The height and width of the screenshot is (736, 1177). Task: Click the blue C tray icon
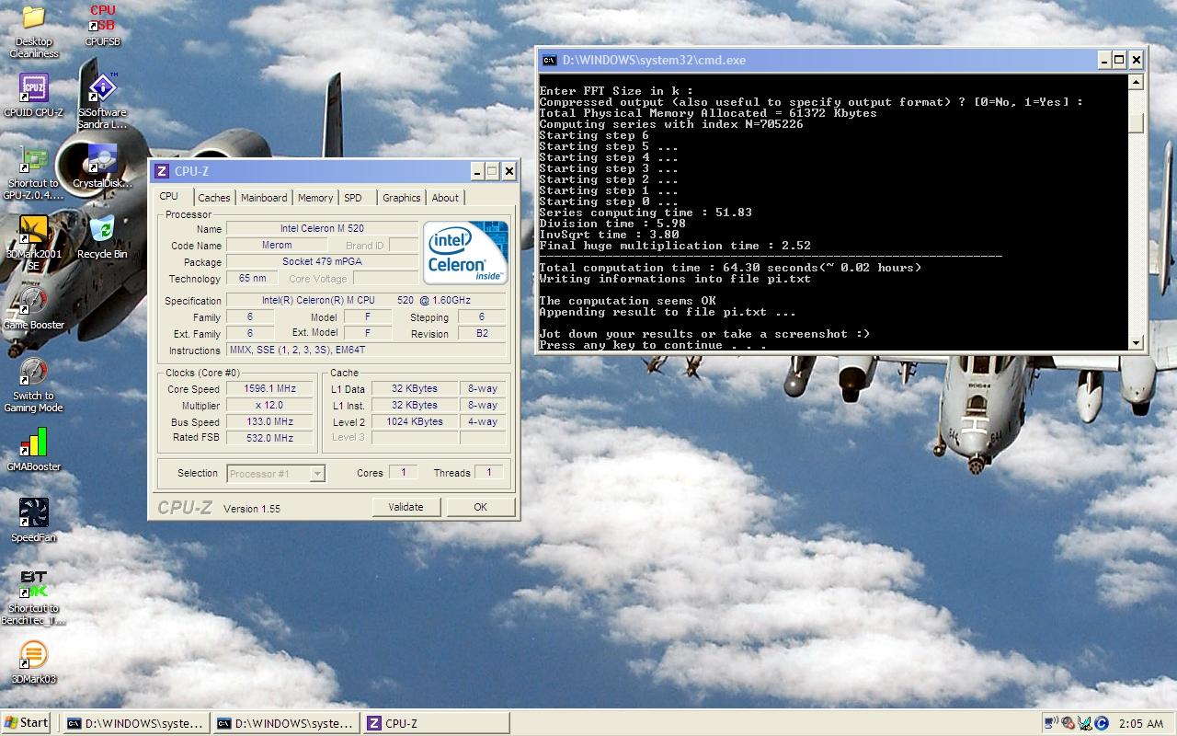click(x=1102, y=723)
